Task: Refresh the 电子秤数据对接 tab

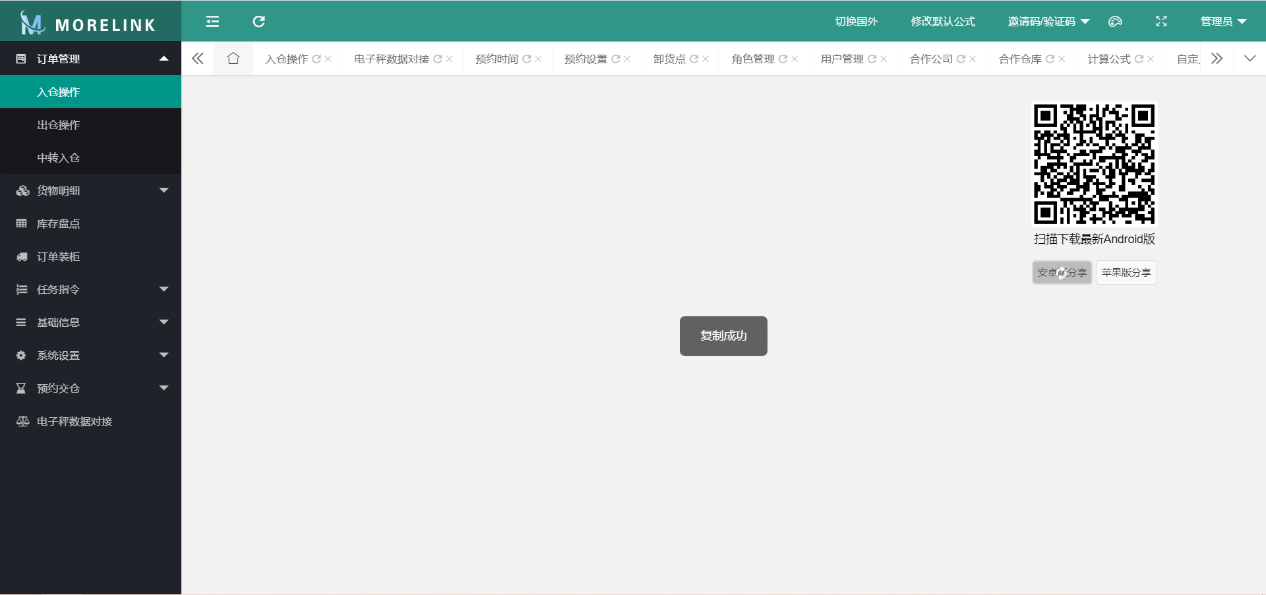Action: [438, 59]
